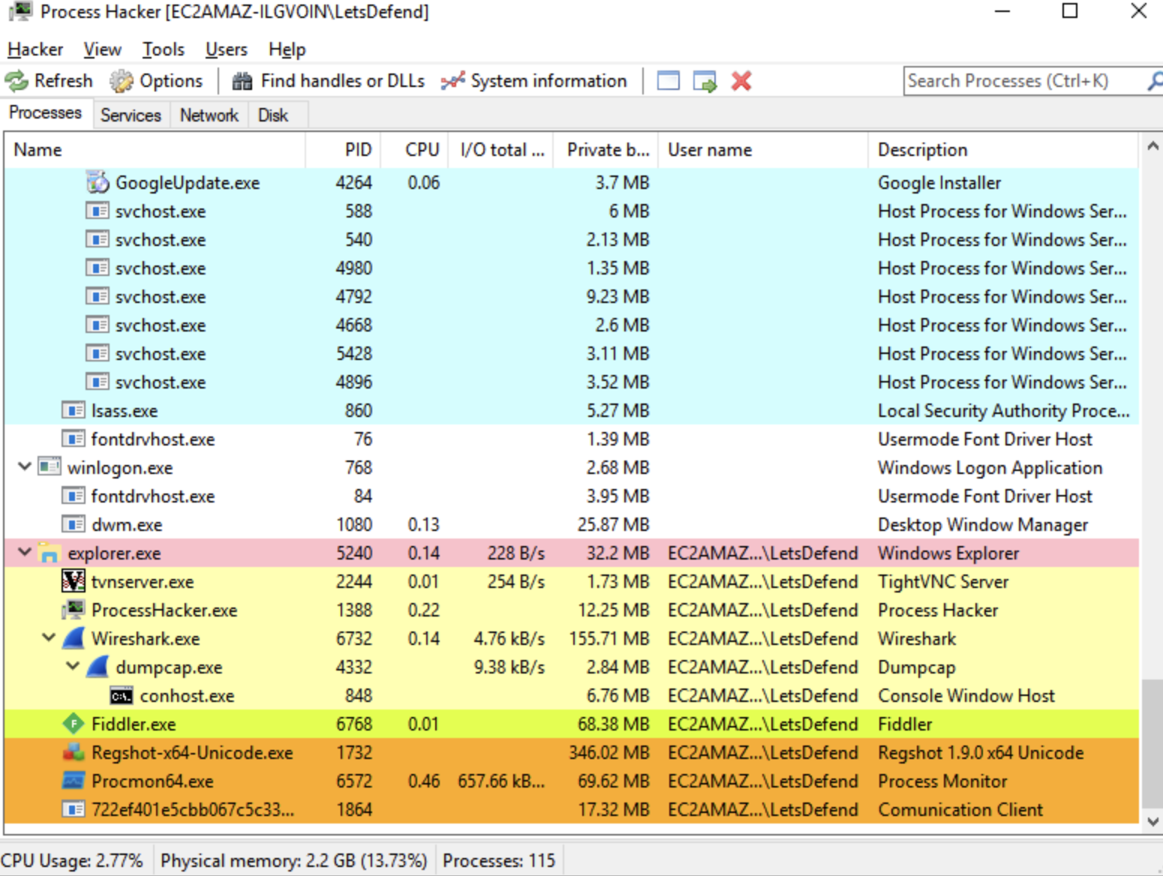Open Options via the gear icon

pos(121,81)
